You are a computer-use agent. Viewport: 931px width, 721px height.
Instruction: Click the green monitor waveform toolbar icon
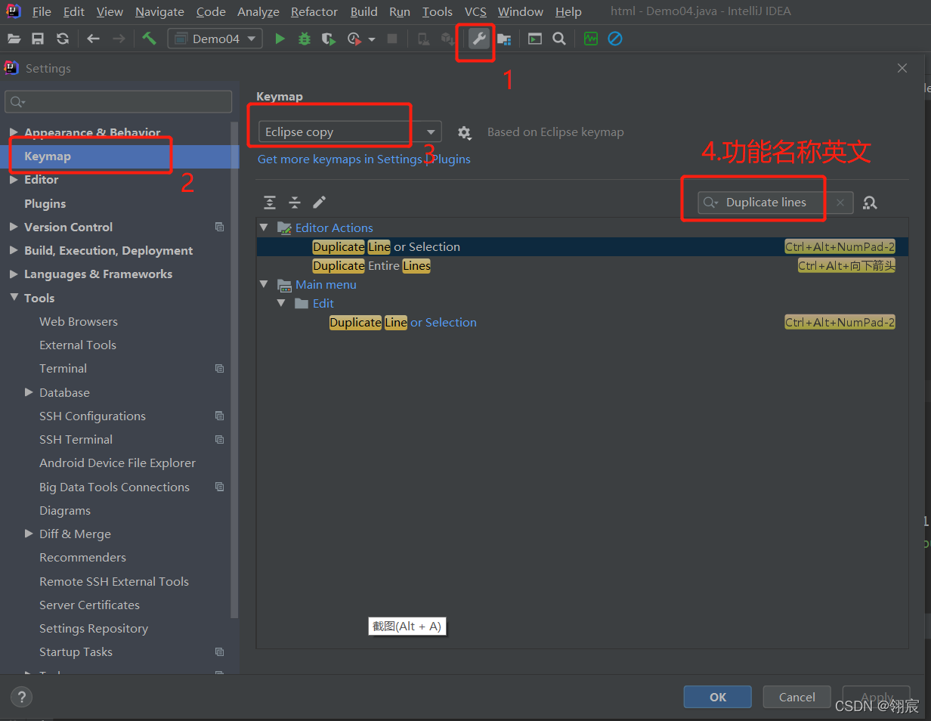(x=591, y=39)
